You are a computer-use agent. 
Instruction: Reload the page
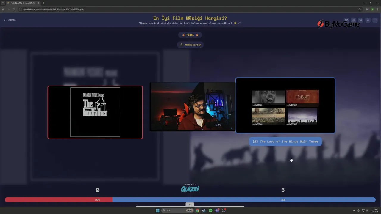coord(14,9)
